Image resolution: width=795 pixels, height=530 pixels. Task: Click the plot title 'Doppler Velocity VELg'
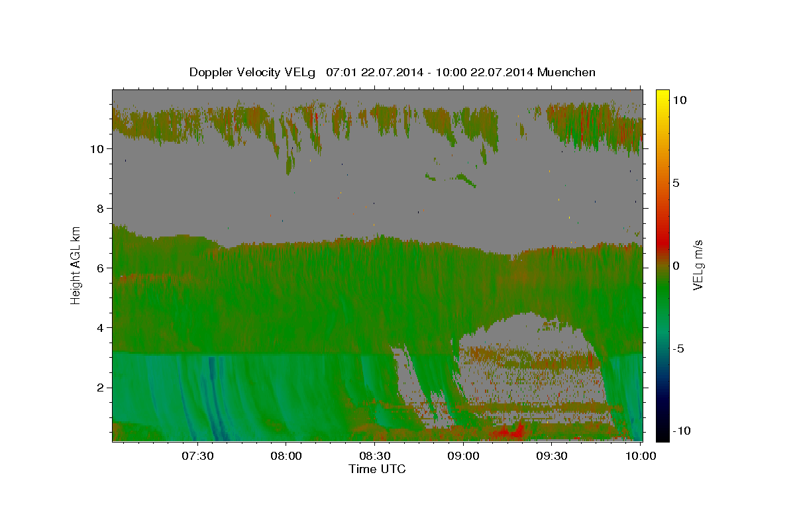254,72
